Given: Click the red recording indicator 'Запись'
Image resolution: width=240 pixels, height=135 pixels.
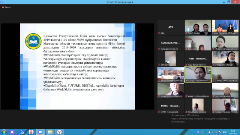Looking at the screenshot, I should (x=6, y=7).
